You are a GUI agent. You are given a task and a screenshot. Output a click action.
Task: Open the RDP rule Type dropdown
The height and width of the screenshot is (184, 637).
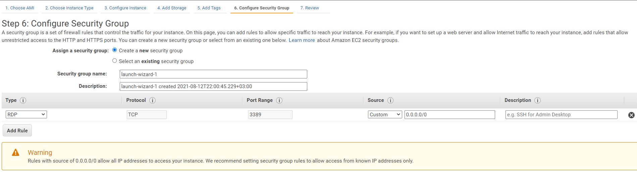tap(26, 114)
